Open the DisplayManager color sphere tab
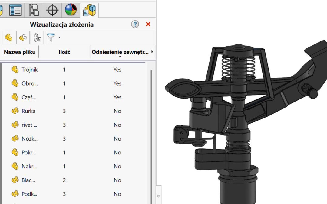Image resolution: width=327 pixels, height=204 pixels. (71, 10)
